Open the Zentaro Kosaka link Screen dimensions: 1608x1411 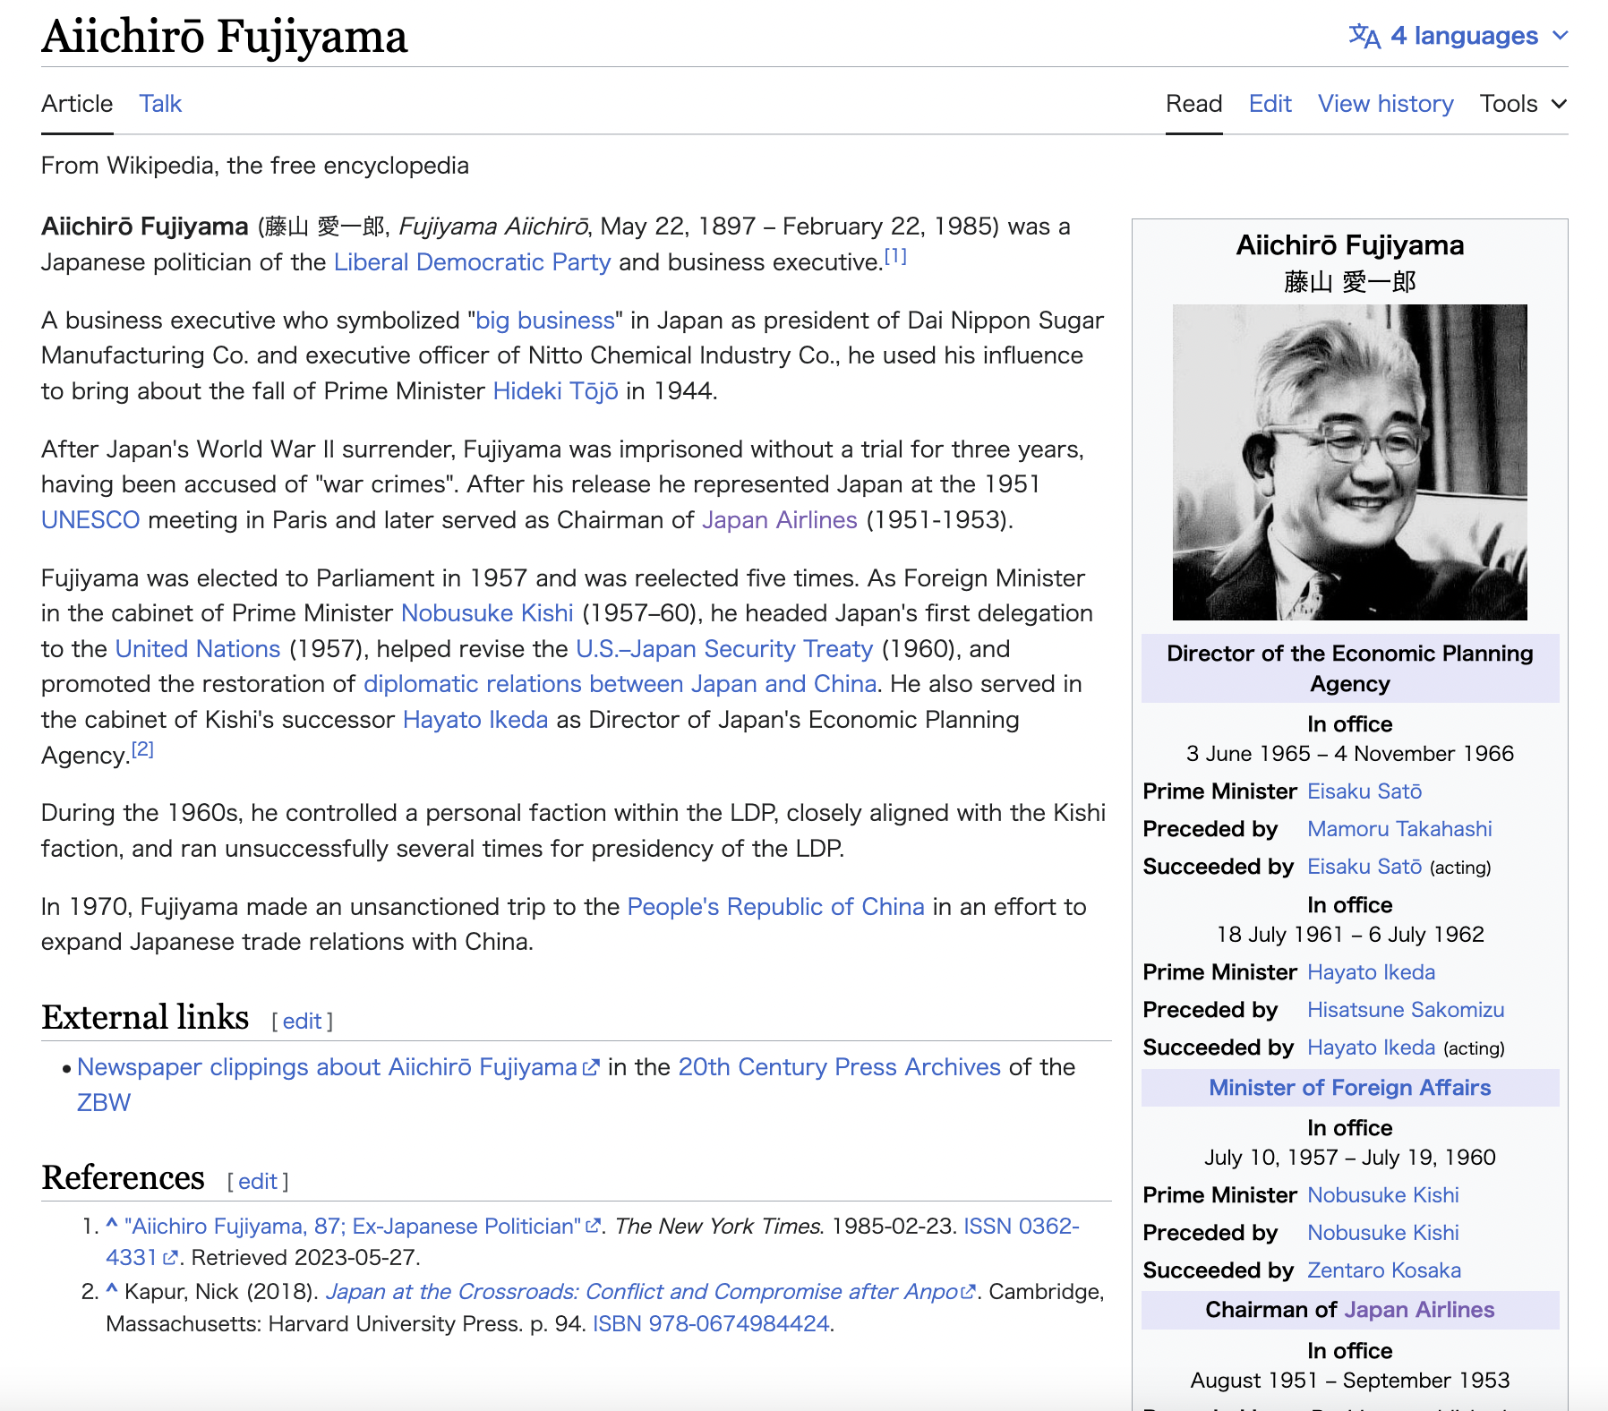tap(1384, 1270)
